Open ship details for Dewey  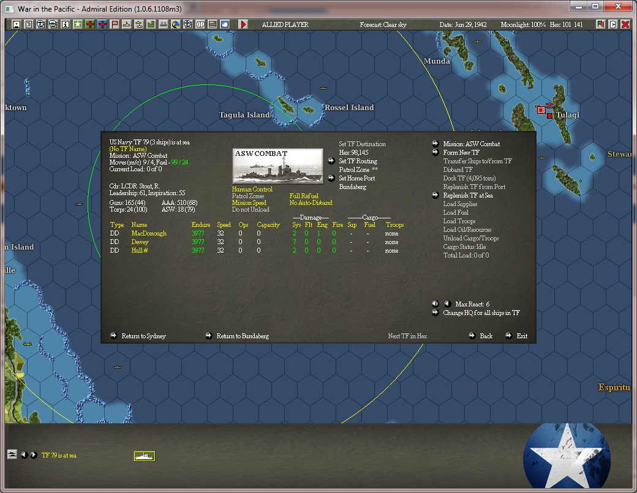(140, 242)
